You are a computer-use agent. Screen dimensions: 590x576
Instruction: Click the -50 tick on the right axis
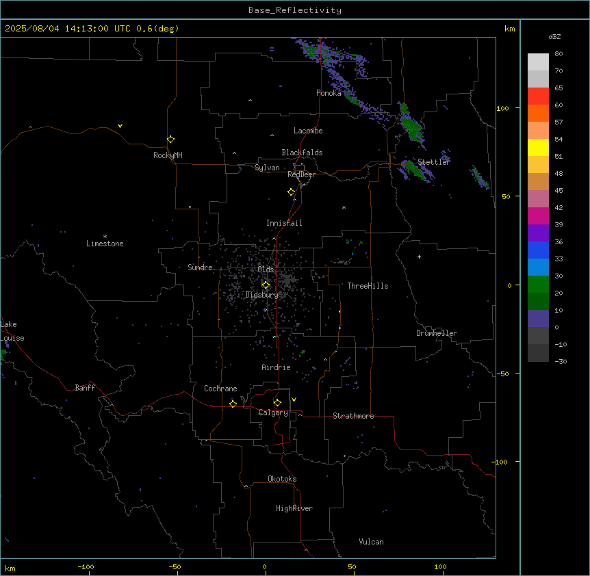[502, 374]
